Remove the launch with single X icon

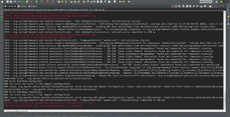coord(176,6)
